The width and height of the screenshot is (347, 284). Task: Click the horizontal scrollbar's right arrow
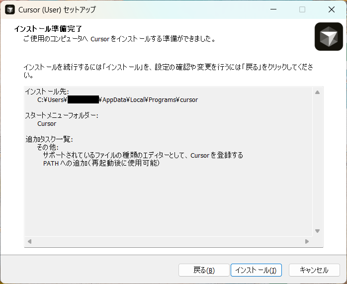click(x=307, y=242)
